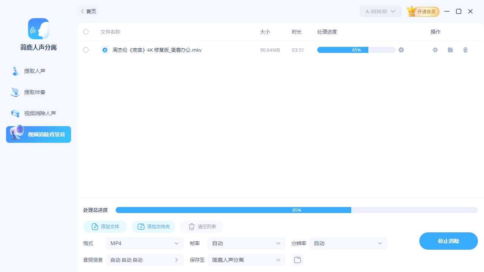Delete the 夜曲 file from the list

pos(465,49)
